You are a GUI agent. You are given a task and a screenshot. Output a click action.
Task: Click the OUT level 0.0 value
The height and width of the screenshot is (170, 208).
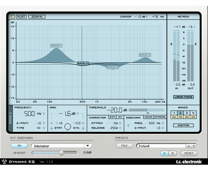pos(192,85)
